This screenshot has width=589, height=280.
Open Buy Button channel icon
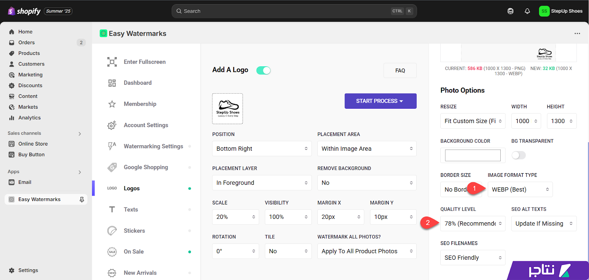[x=11, y=154]
